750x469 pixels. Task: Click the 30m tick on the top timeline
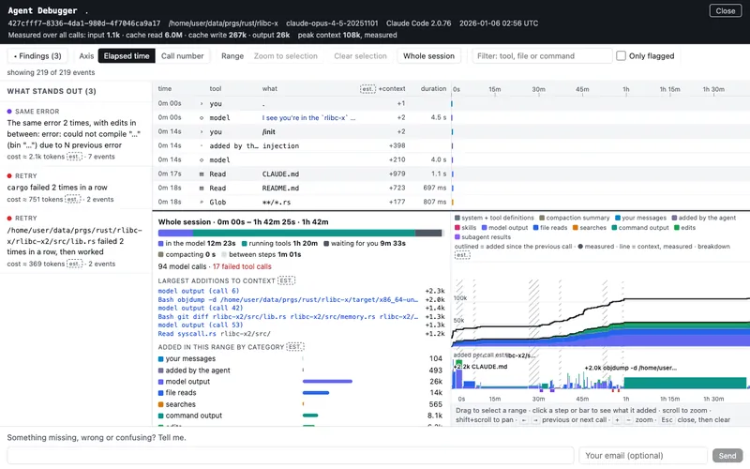coord(538,89)
